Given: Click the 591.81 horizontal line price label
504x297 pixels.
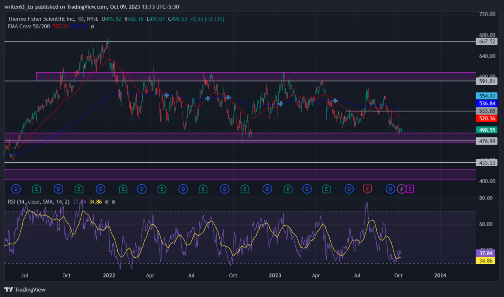Looking at the screenshot, I should click(x=487, y=81).
